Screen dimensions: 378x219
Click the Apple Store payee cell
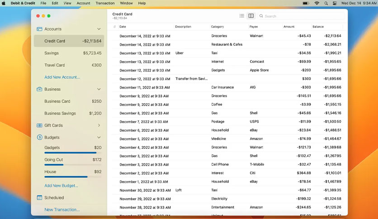(259, 70)
